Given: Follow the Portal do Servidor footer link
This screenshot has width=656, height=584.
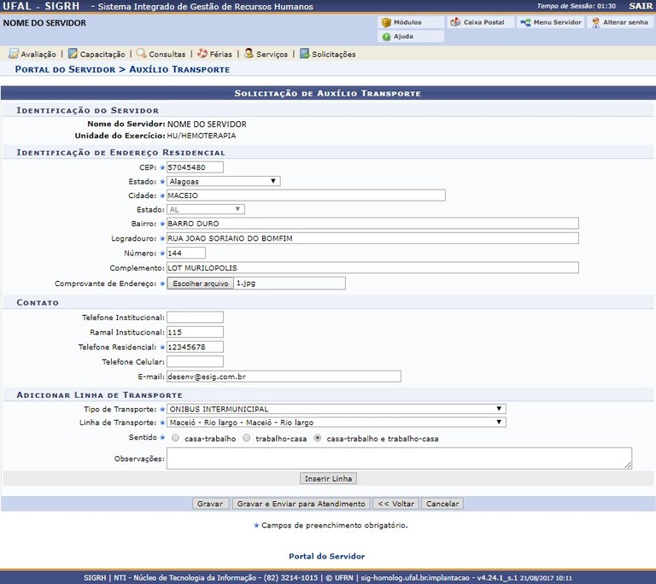Looking at the screenshot, I should [326, 556].
